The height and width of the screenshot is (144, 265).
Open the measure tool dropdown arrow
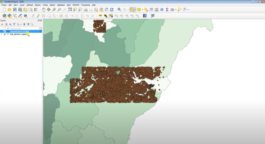(x=176, y=10)
